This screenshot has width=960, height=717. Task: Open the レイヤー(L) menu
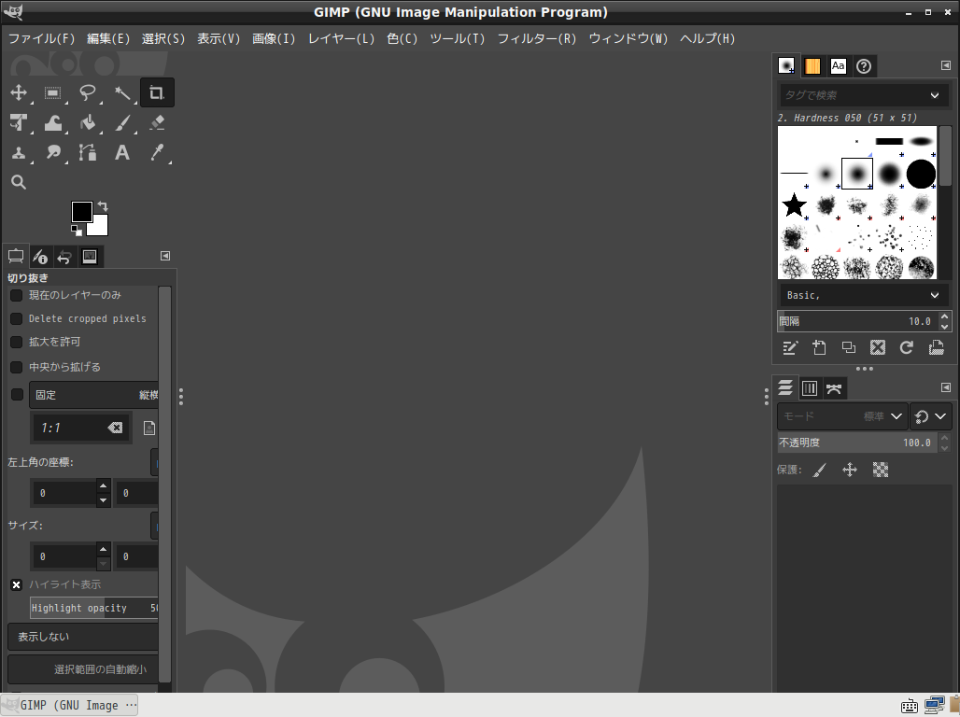(341, 38)
